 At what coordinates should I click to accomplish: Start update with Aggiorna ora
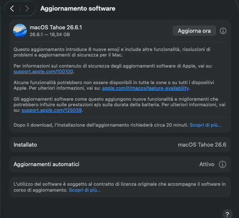pyautogui.click(x=194, y=31)
